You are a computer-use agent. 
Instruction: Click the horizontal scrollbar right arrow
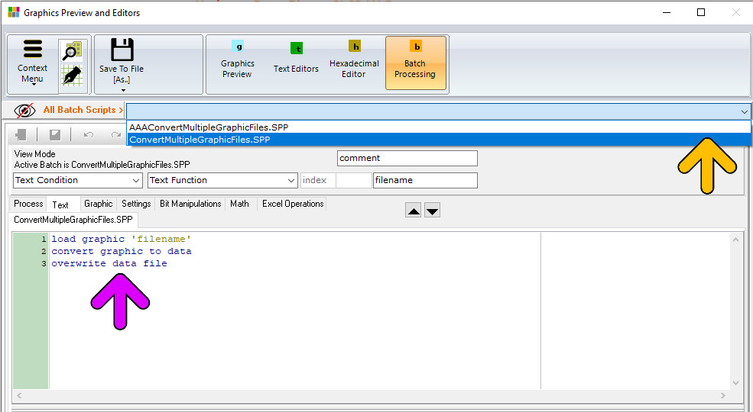722,396
